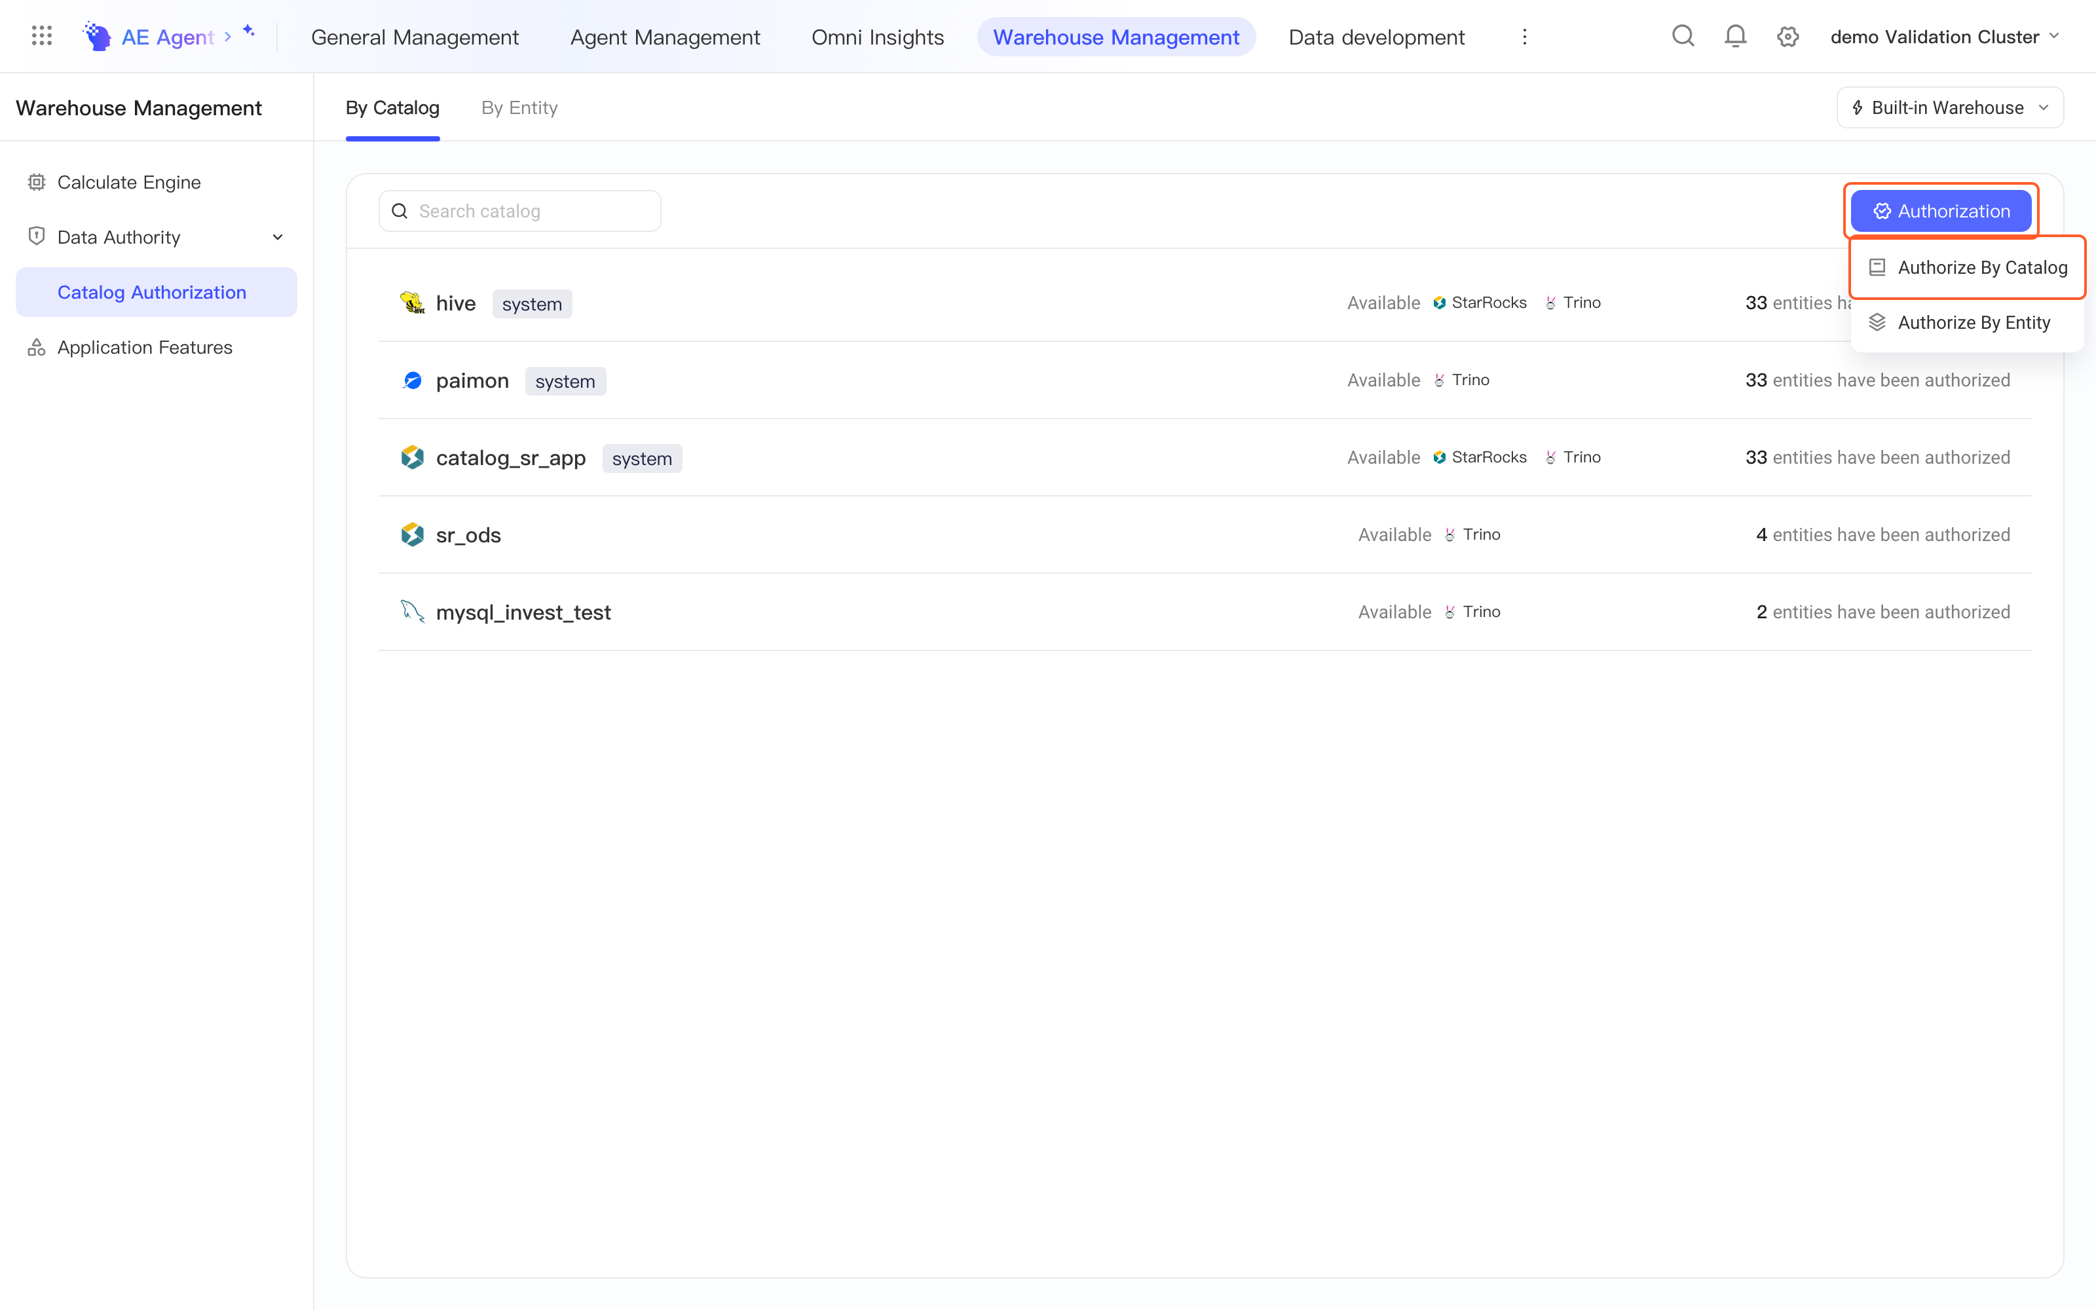Image resolution: width=2096 pixels, height=1310 pixels.
Task: Click the three-dot more navigation icon
Action: (x=1524, y=37)
